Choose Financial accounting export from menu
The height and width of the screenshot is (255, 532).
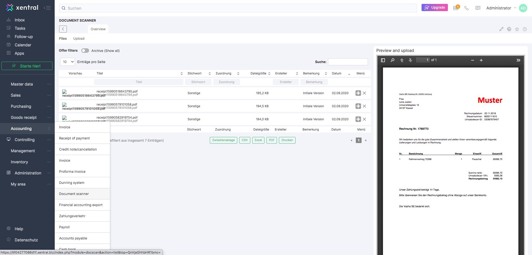(x=82, y=205)
